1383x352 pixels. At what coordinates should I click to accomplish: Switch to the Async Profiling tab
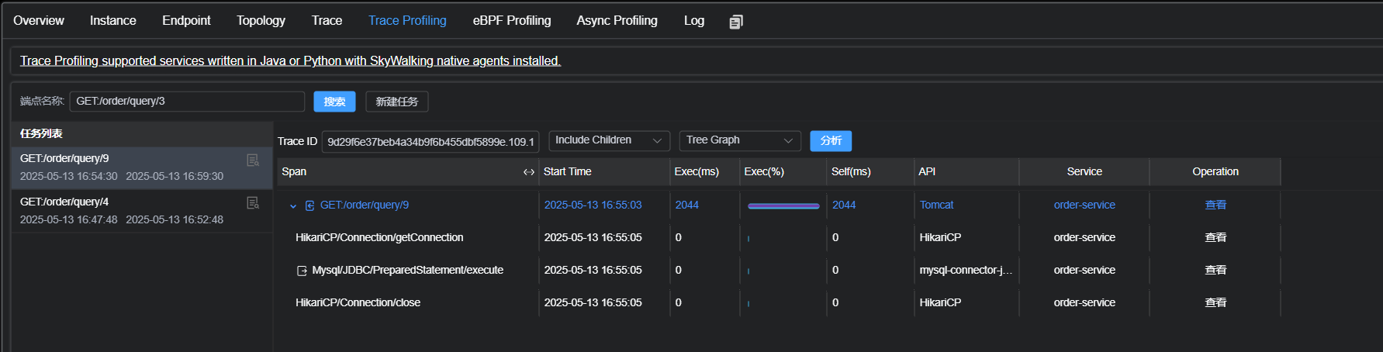click(617, 21)
